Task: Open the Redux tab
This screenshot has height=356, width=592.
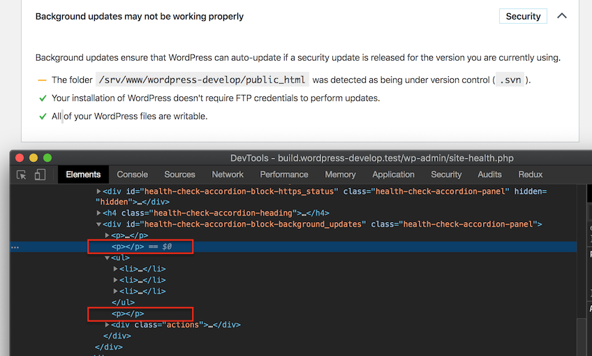Action: pyautogui.click(x=530, y=175)
